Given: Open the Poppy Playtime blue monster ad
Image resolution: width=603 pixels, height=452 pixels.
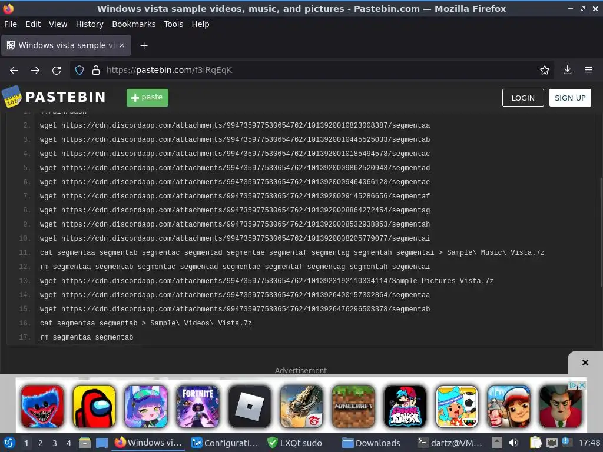Looking at the screenshot, I should [42, 407].
